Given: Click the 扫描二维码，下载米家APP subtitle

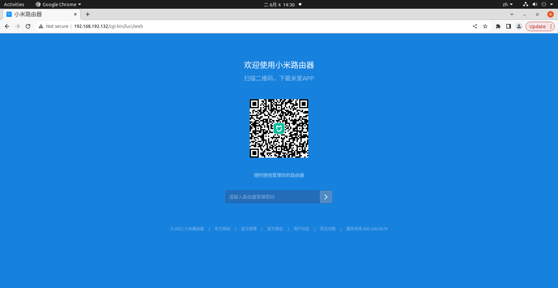Looking at the screenshot, I should pyautogui.click(x=279, y=78).
